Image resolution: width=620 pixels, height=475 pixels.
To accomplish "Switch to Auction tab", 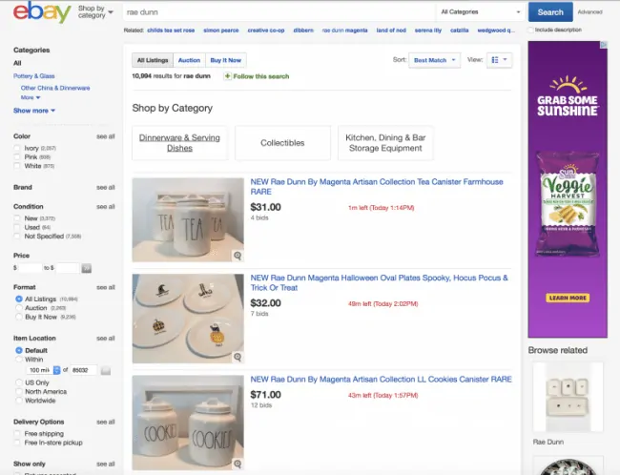I will click(189, 60).
